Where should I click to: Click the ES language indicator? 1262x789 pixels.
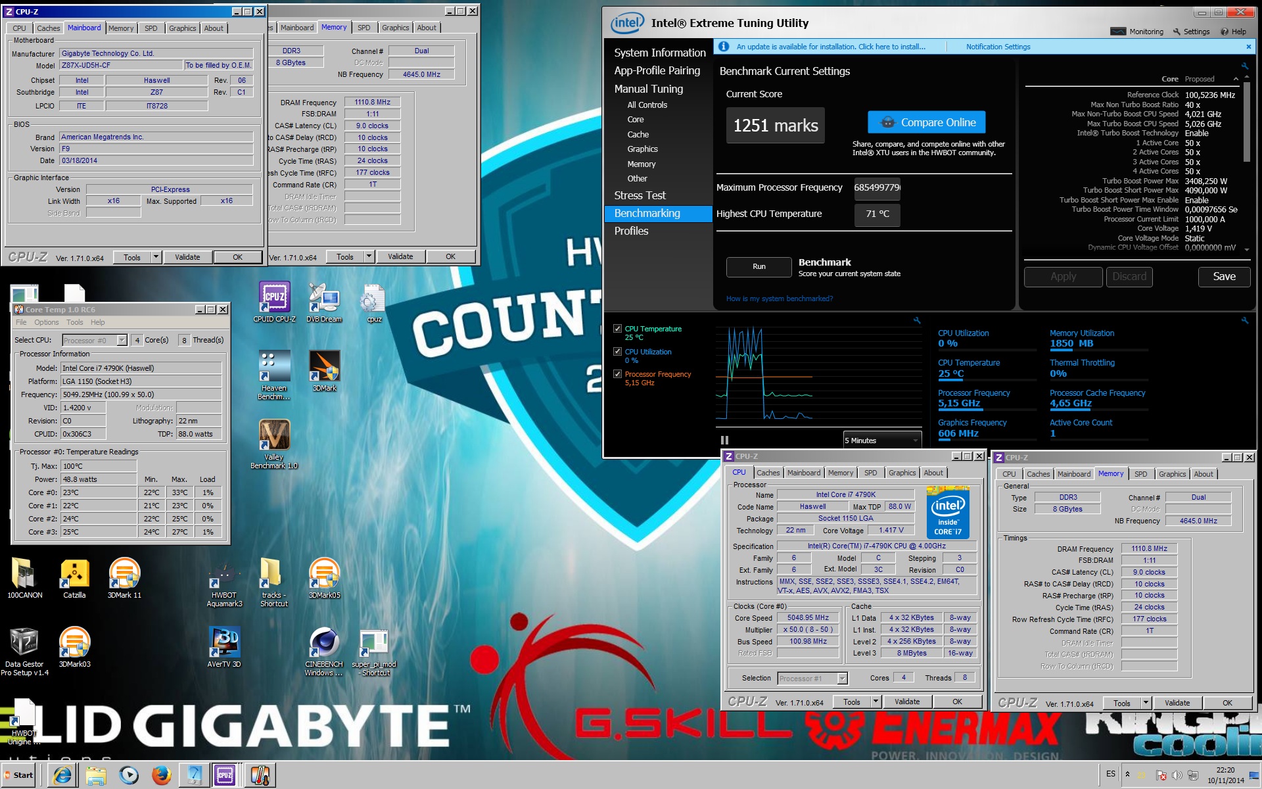(1110, 774)
